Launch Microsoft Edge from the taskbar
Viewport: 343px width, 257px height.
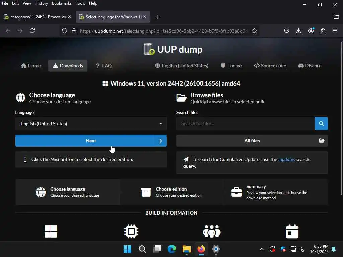[172, 249]
